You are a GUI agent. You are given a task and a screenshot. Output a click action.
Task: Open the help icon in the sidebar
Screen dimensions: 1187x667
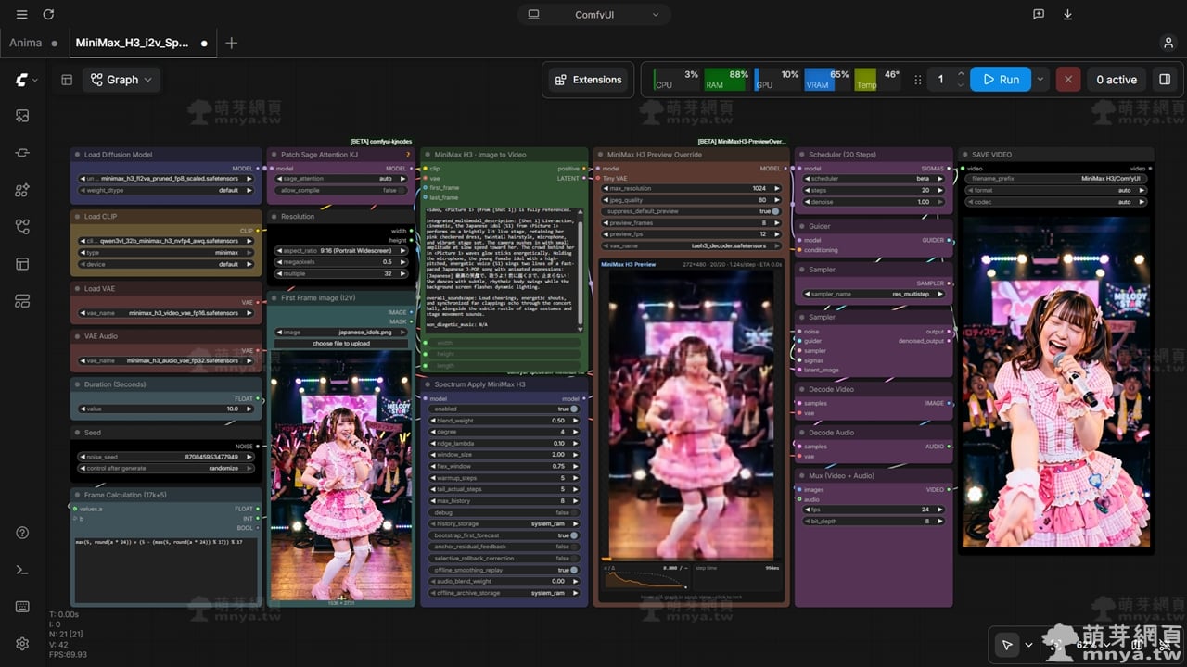[x=22, y=533]
